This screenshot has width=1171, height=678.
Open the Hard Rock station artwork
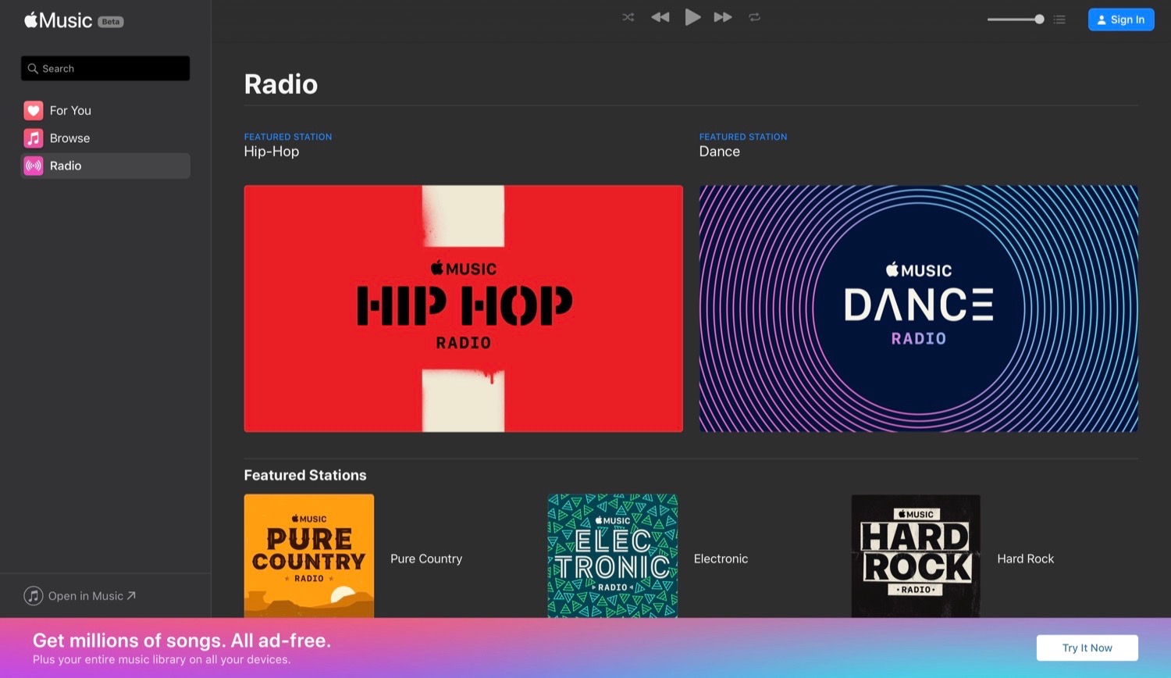pyautogui.click(x=916, y=556)
